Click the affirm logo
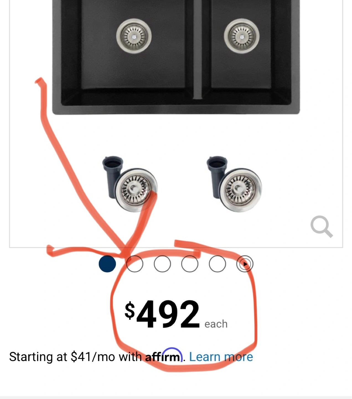Screen dimensions: 352x399 click(164, 355)
